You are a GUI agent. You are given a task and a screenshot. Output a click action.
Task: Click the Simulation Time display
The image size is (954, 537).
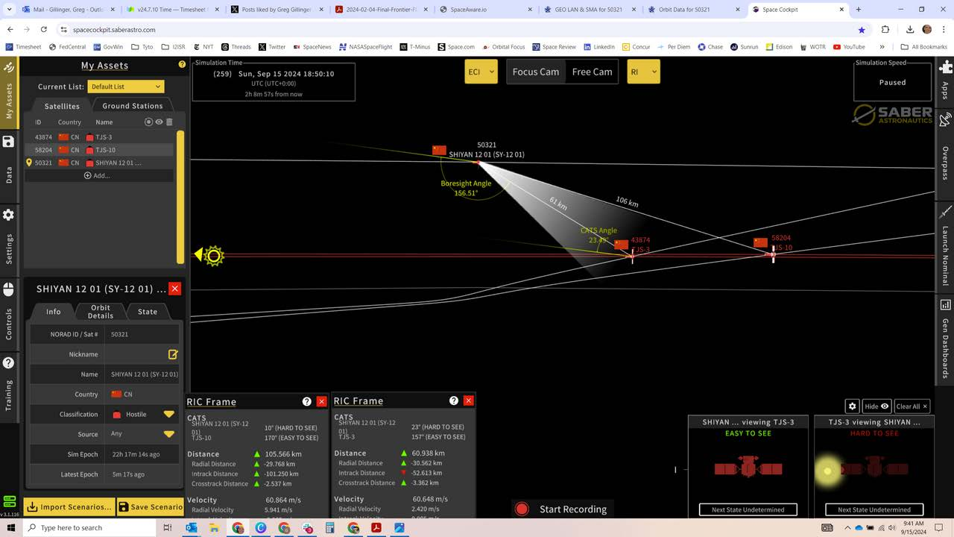(x=274, y=81)
